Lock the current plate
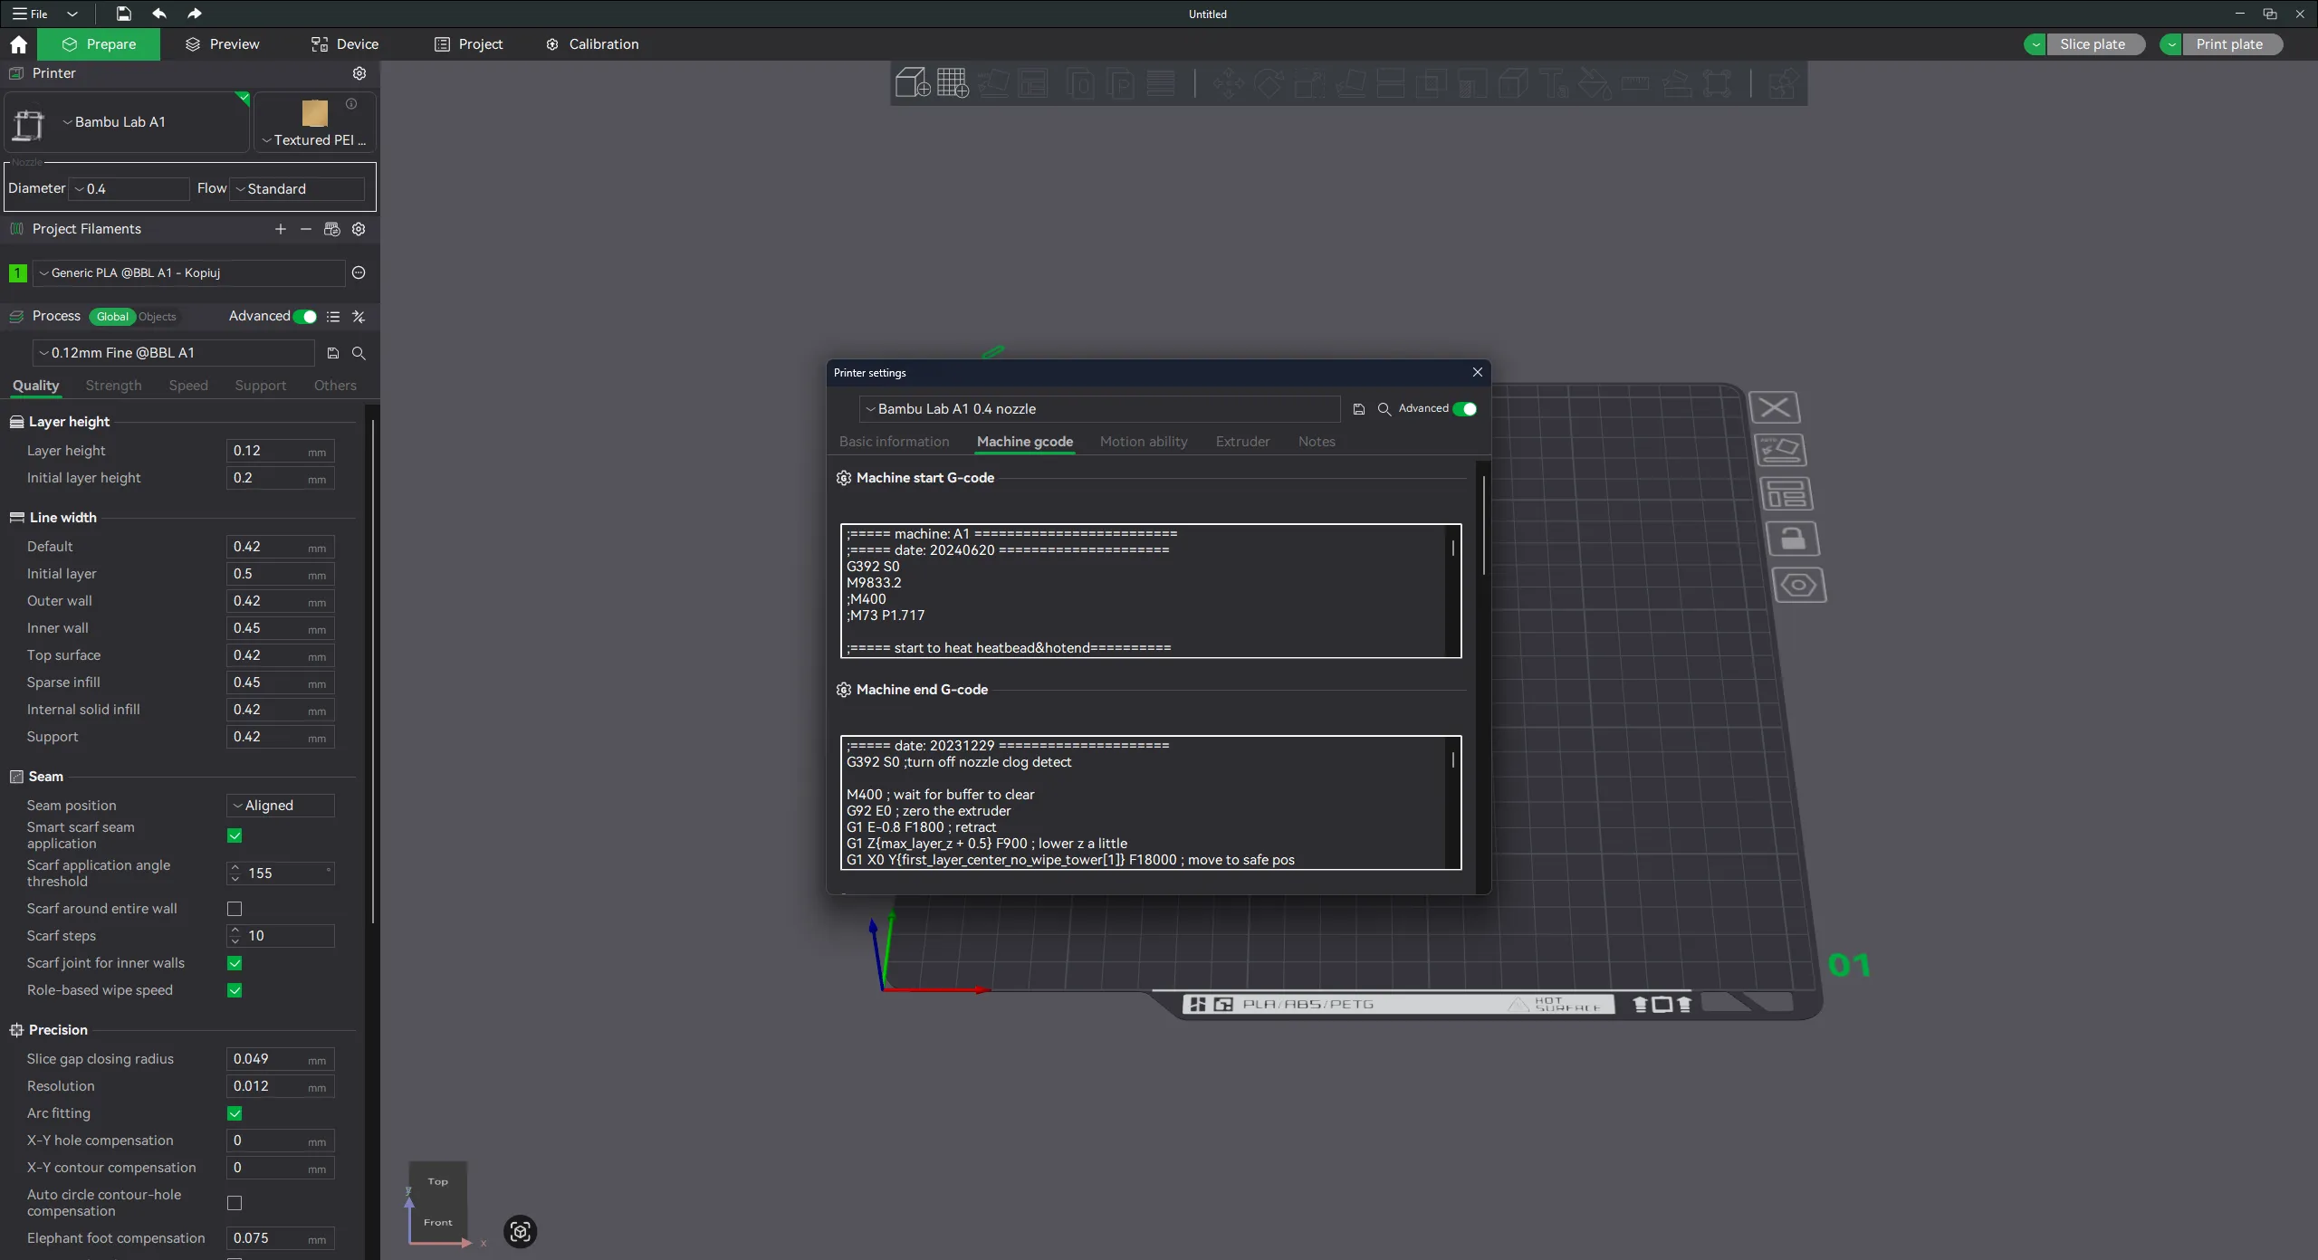This screenshot has height=1260, width=2318. point(1795,539)
